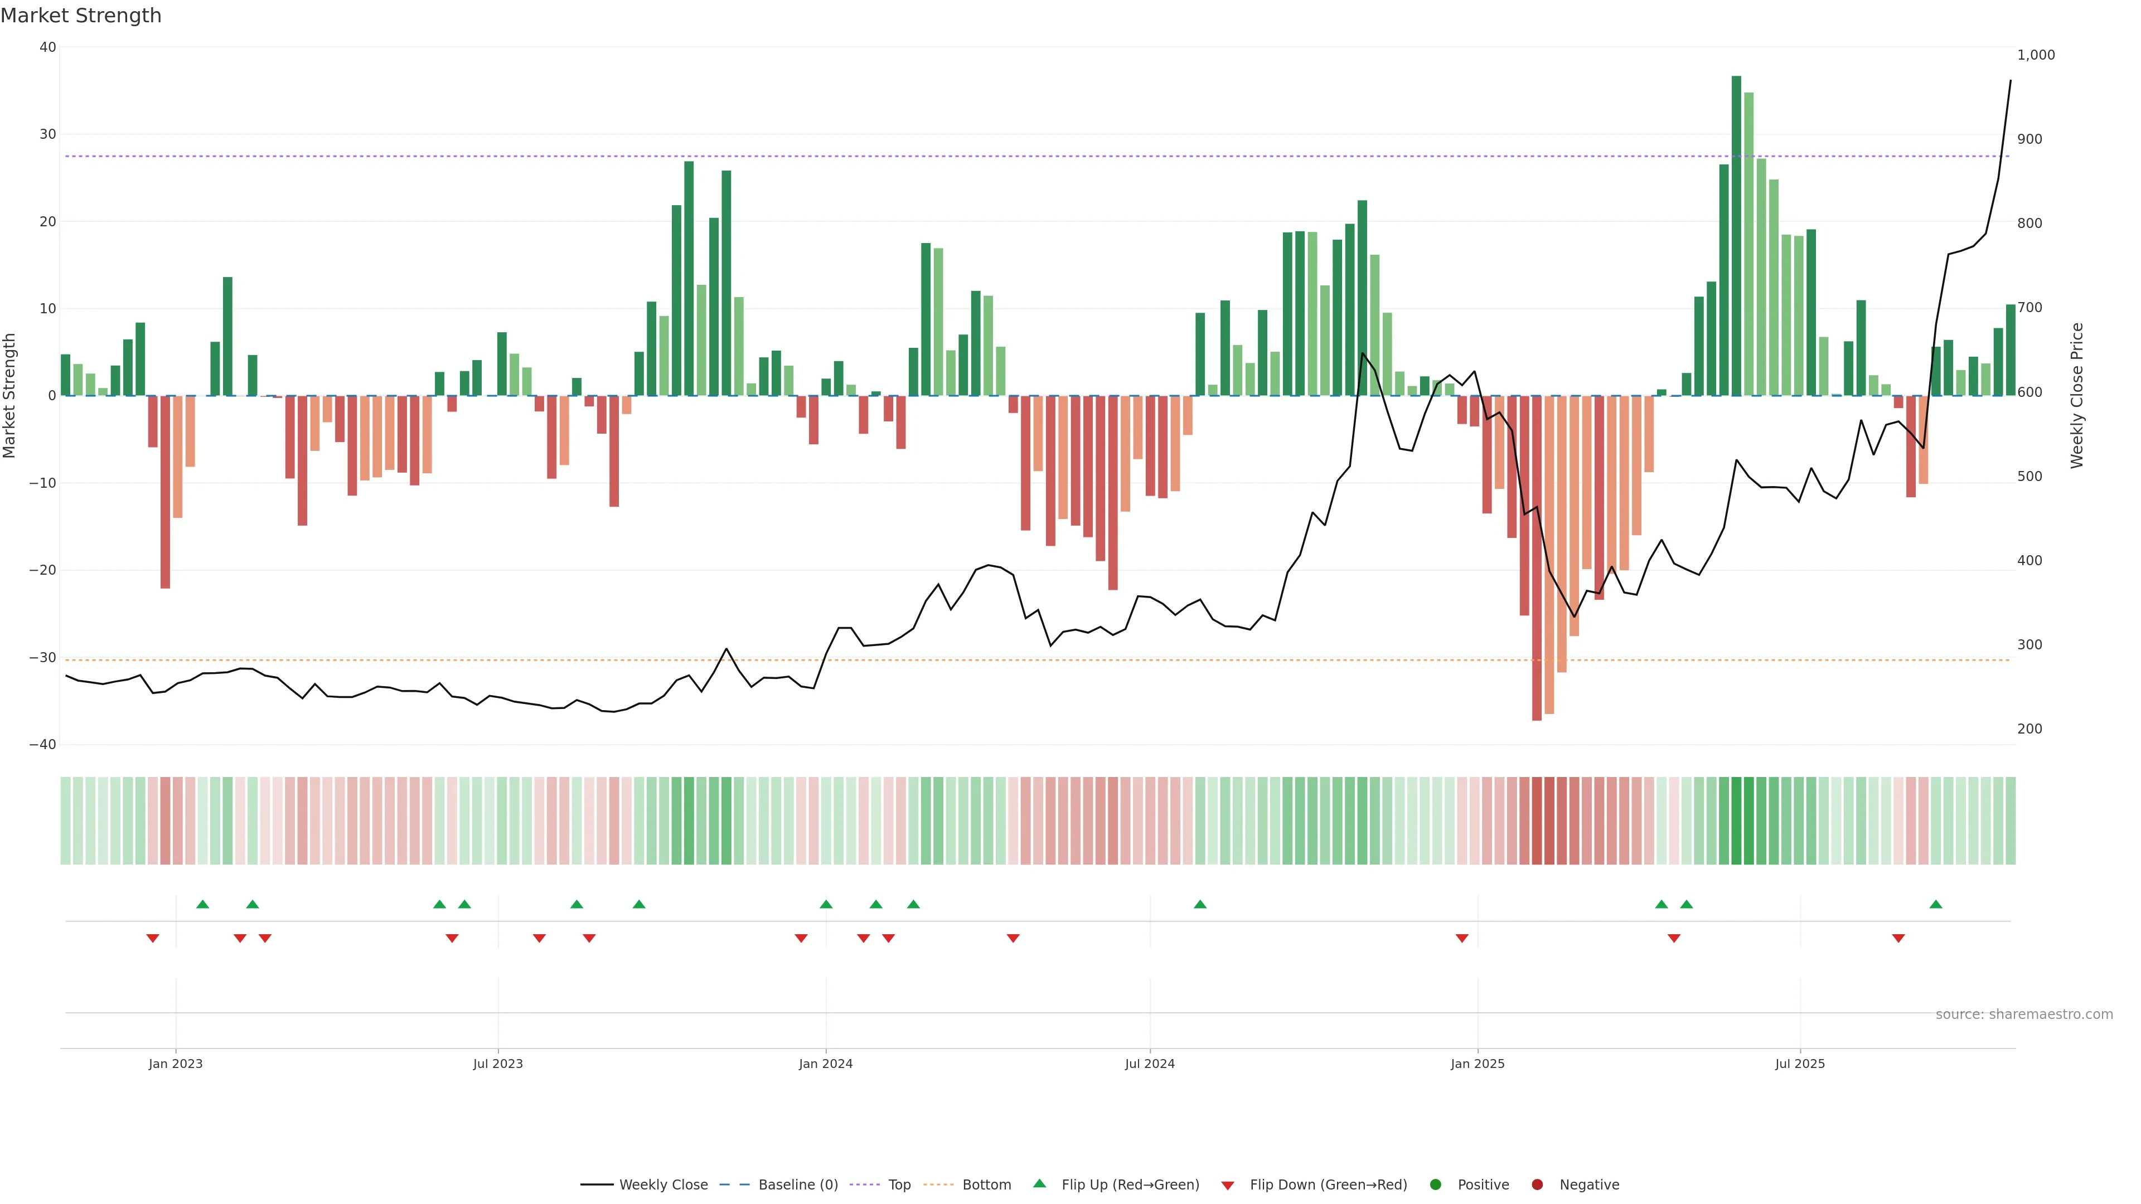The height and width of the screenshot is (1204, 2141).
Task: Click the green Positive circle in legend
Action: [x=1435, y=1184]
